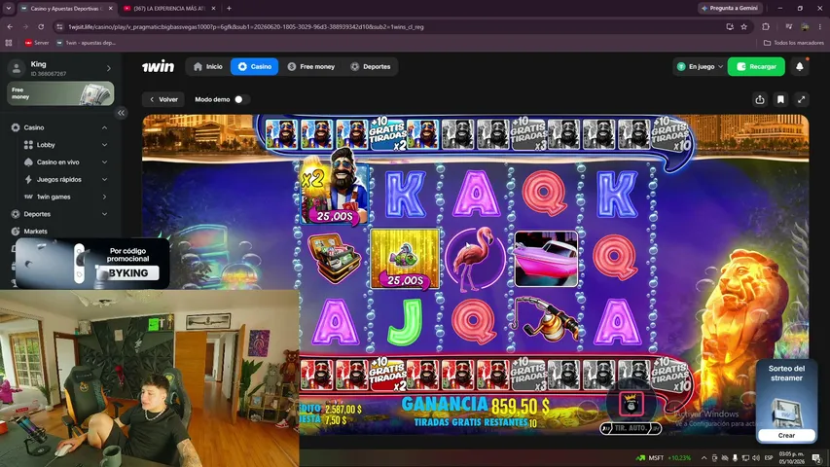Open volume control in system tray
This screenshot has width=830, height=467.
click(755, 457)
